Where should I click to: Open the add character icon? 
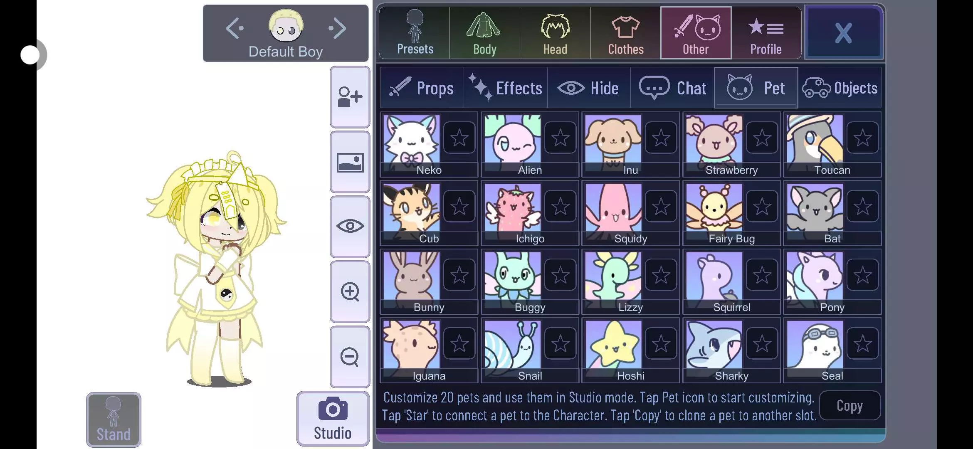tap(350, 97)
